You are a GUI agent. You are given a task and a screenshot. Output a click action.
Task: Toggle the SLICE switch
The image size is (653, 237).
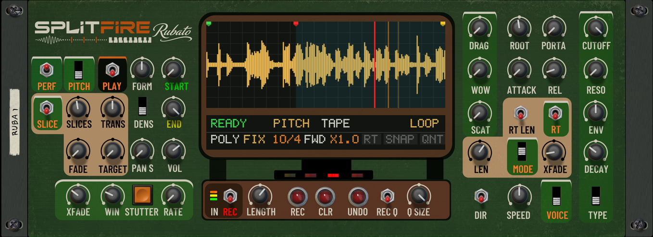pos(47,108)
